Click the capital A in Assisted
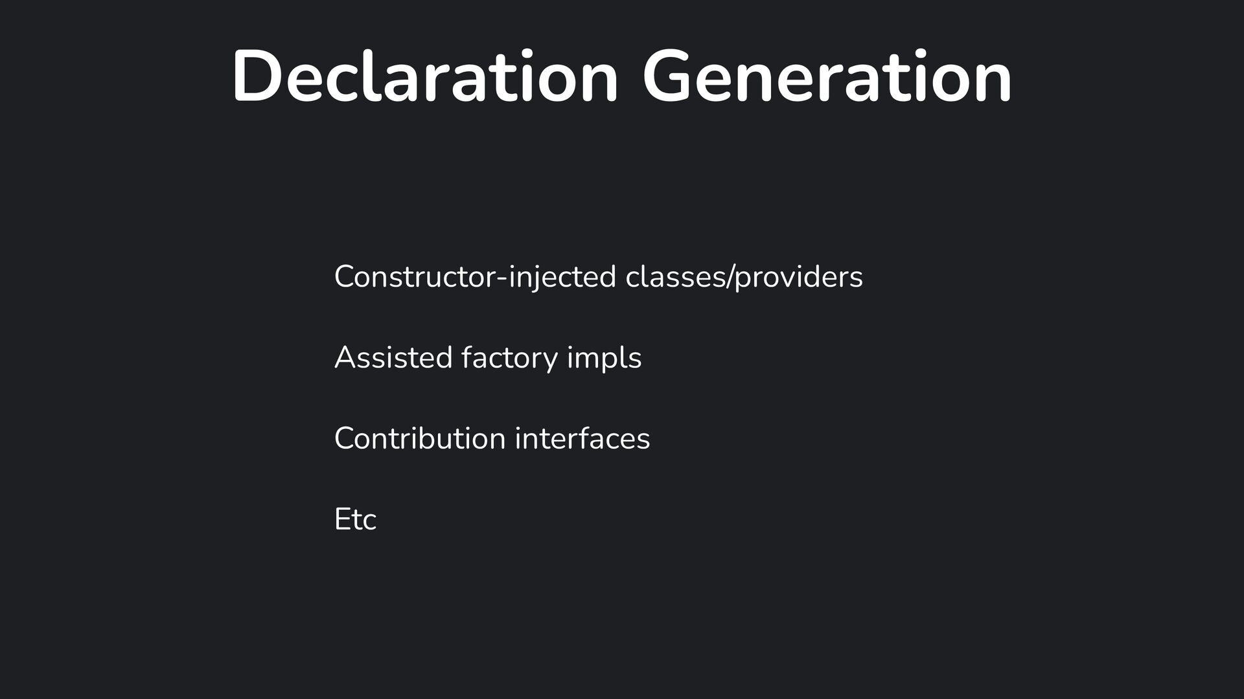Image resolution: width=1244 pixels, height=699 pixels. [x=345, y=358]
